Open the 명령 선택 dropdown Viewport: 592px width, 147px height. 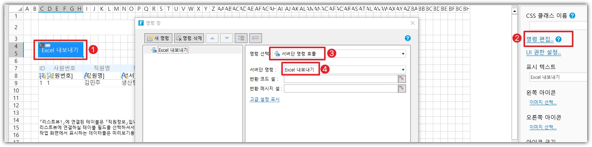(403, 54)
